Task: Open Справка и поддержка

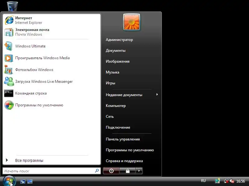Action: pos(124,161)
